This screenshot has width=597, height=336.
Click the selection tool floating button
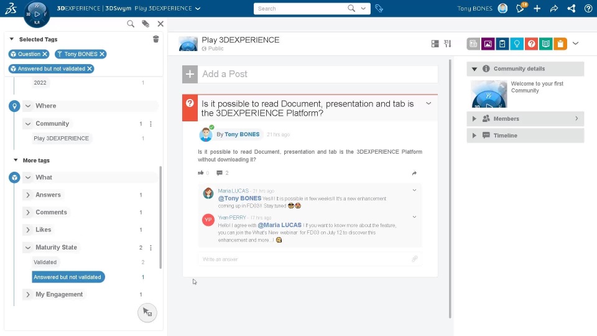click(147, 312)
